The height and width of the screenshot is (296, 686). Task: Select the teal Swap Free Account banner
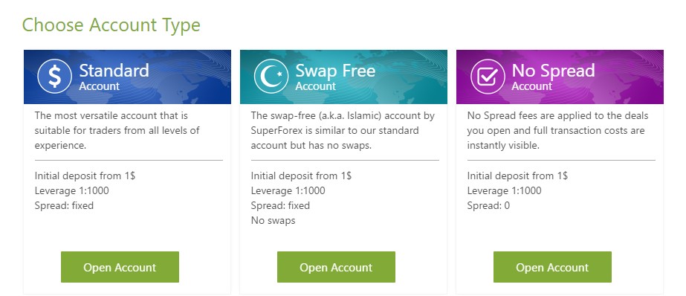click(343, 77)
